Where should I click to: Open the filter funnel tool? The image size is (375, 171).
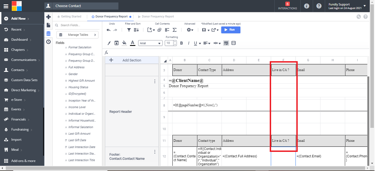[x=129, y=30]
